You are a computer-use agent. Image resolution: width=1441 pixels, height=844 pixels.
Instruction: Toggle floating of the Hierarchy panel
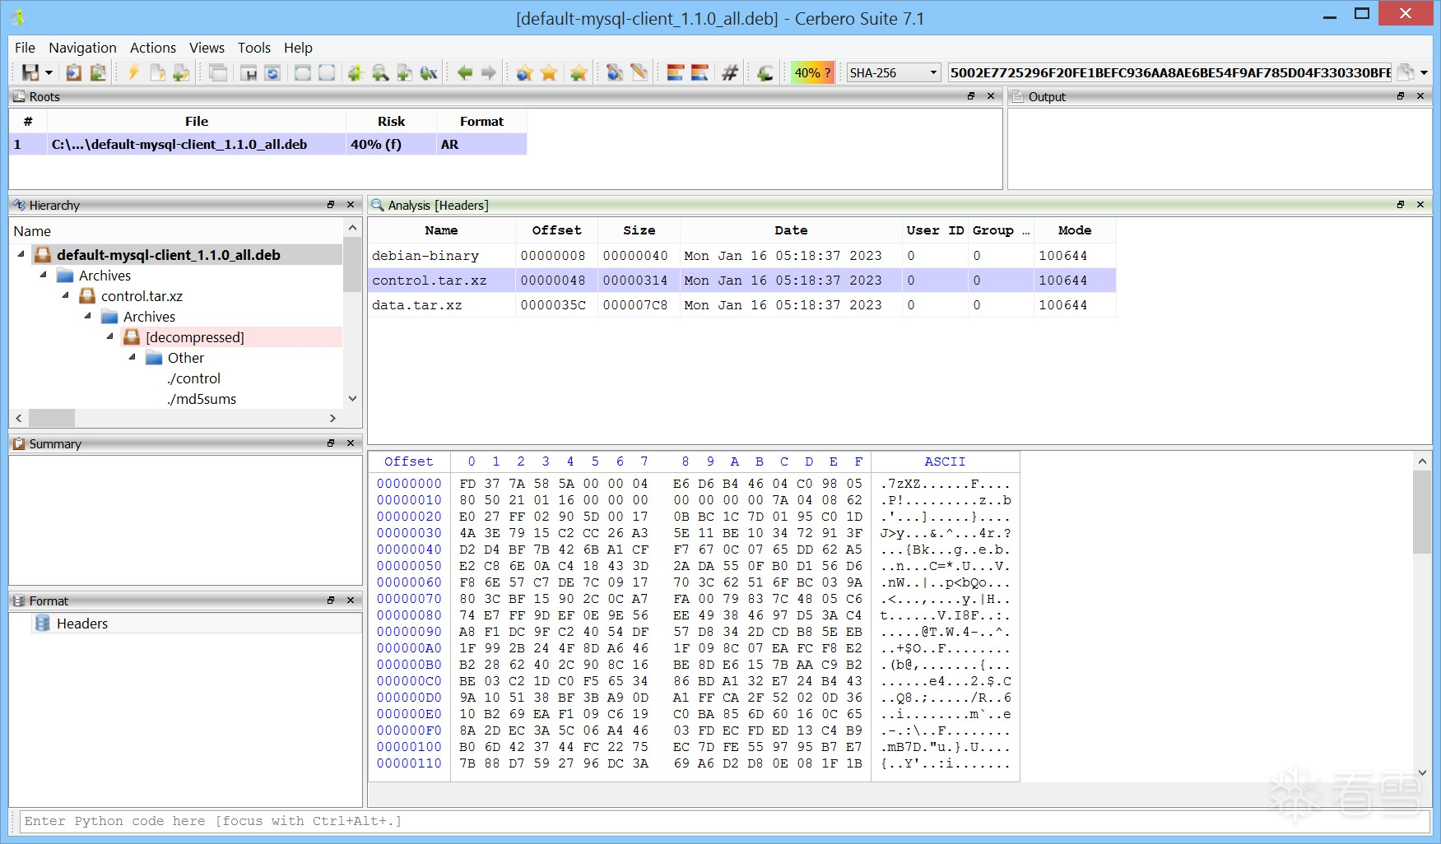tap(331, 205)
